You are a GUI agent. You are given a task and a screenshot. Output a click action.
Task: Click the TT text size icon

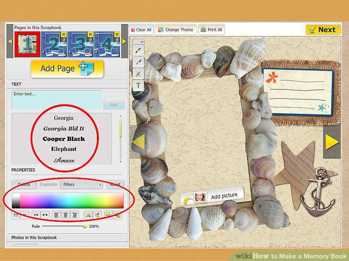pyautogui.click(x=16, y=215)
